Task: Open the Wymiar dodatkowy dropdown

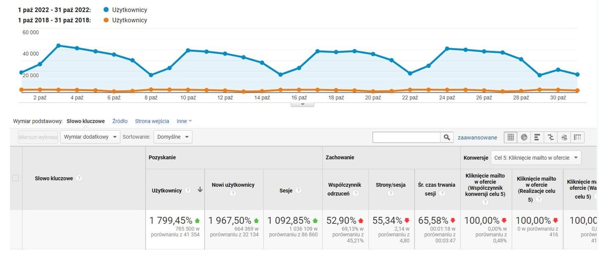Action: point(90,137)
